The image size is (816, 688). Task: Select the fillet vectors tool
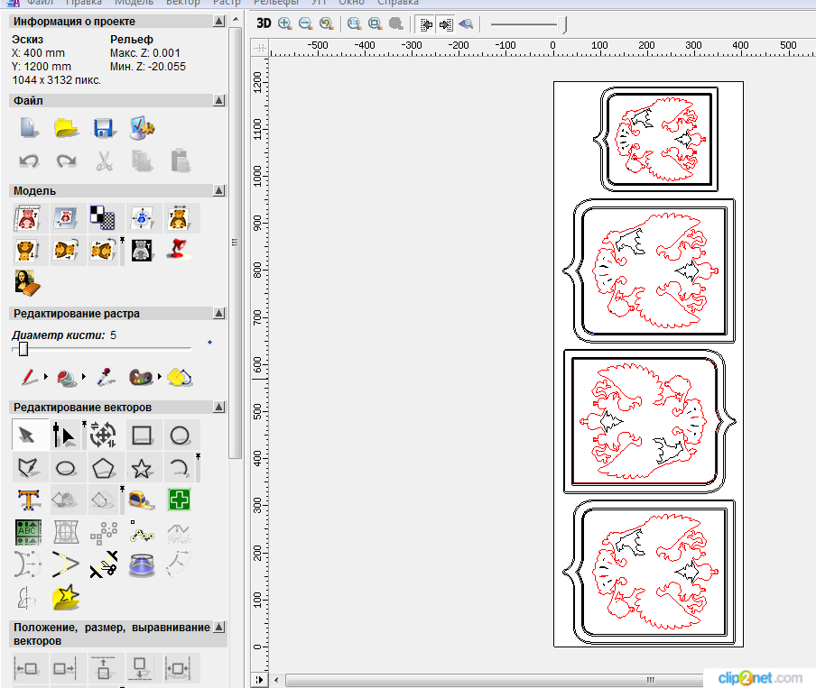[66, 564]
